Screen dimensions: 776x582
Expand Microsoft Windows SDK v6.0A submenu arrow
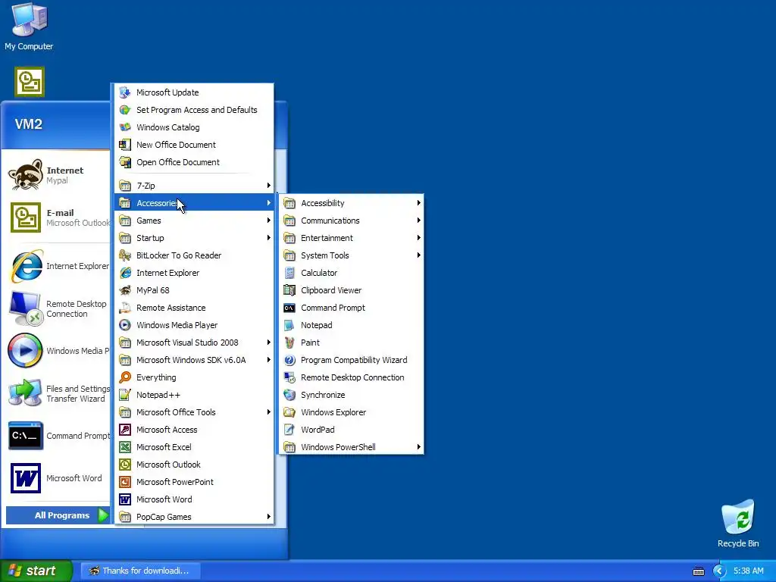pos(269,360)
